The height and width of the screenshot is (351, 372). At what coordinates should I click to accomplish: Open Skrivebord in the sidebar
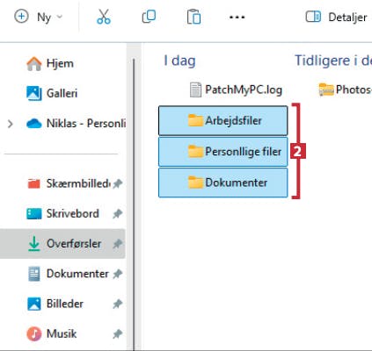click(62, 213)
